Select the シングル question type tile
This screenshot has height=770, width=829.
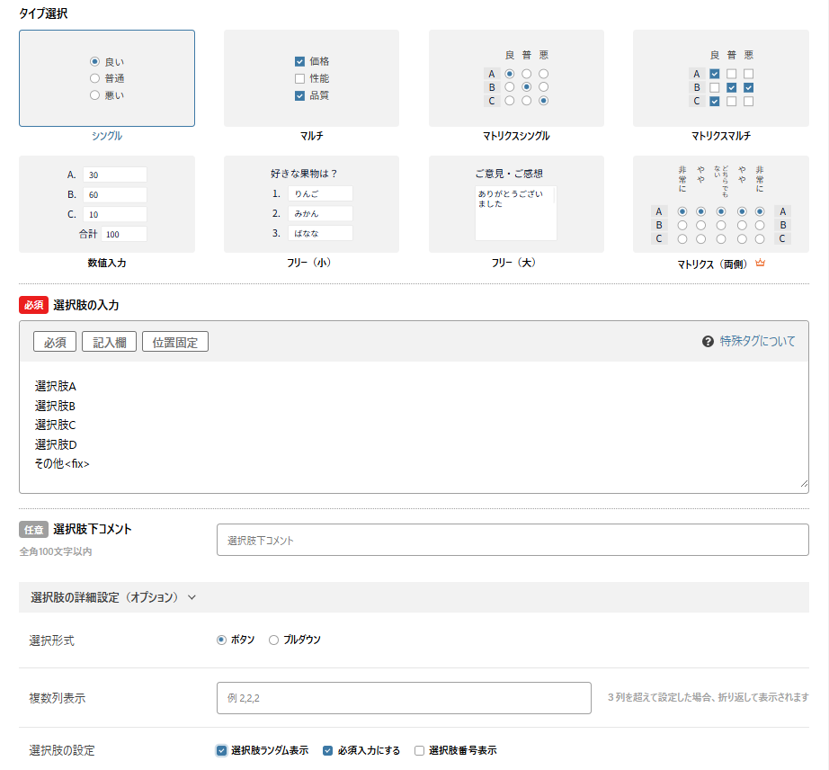pos(106,78)
